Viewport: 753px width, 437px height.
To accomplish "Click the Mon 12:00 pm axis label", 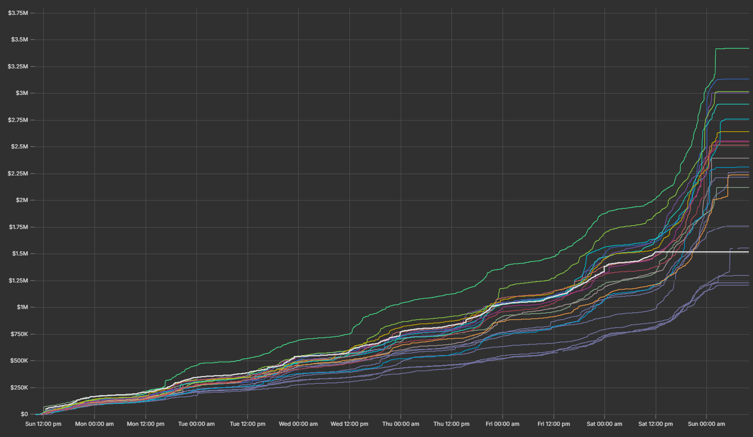I will click(x=146, y=424).
